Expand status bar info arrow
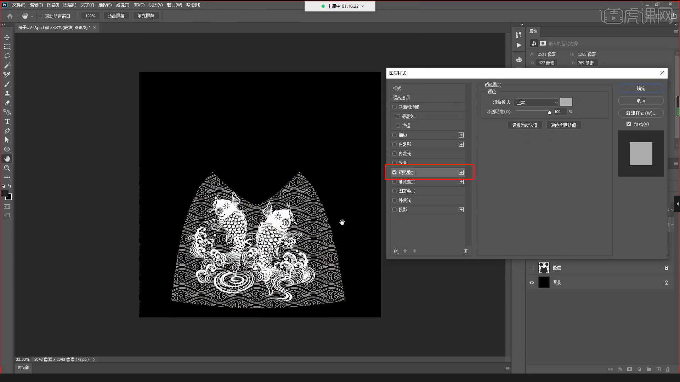 94,359
